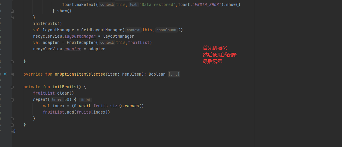The width and height of the screenshot is (342, 147).
Task: Click the override gutter icon beside onOptionsItemSelected
Action: click(6, 74)
